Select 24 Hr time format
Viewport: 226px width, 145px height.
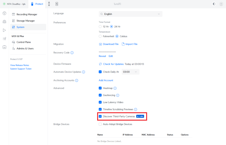point(112,26)
